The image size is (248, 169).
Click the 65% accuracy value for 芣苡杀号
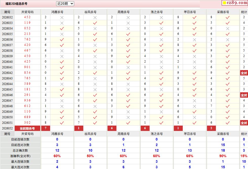tap(190, 156)
